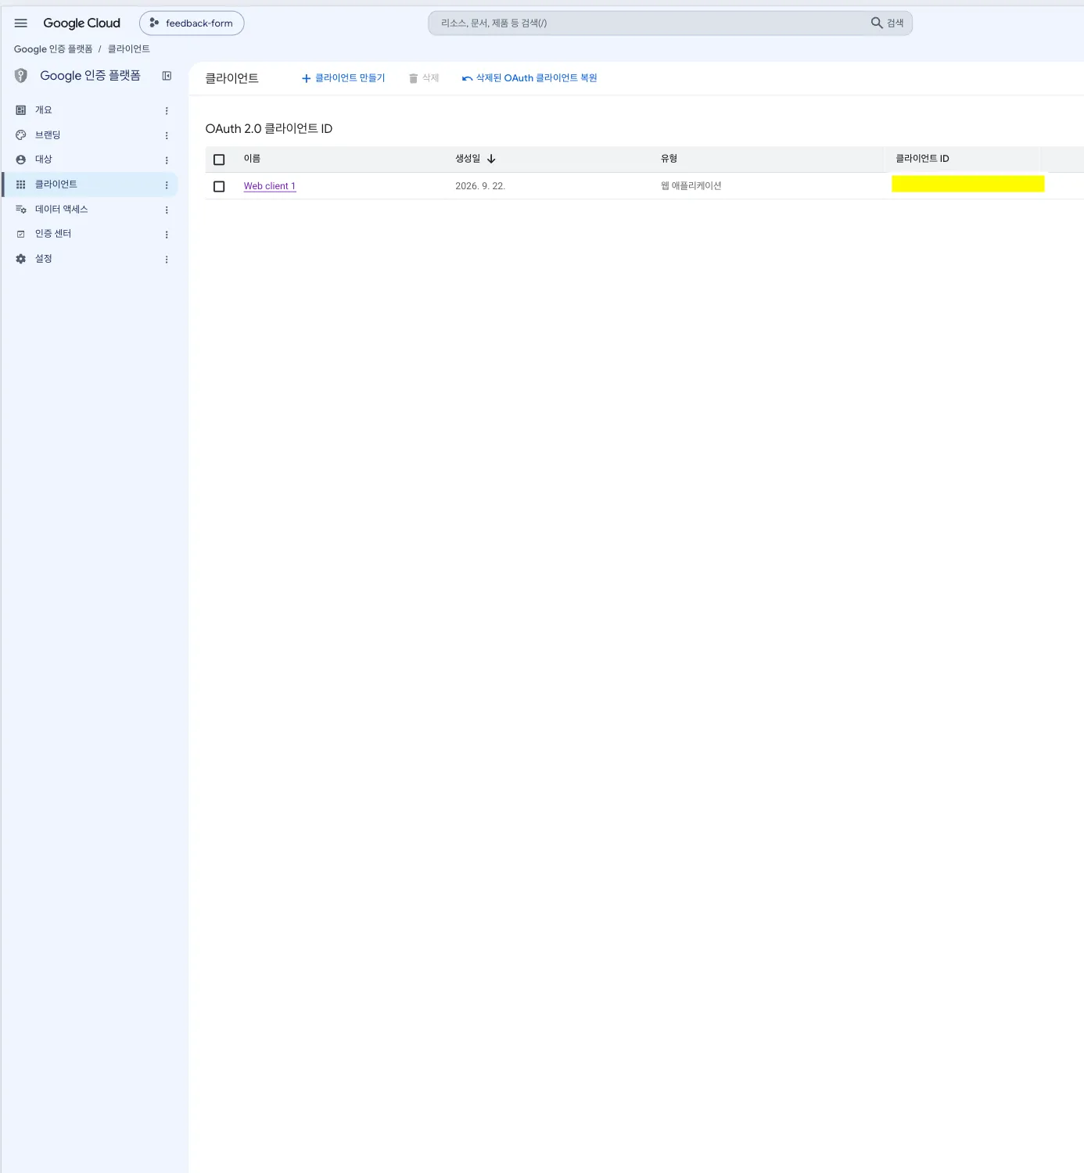Open the three-dot menu beside 대상
This screenshot has width=1084, height=1173.
click(x=167, y=160)
